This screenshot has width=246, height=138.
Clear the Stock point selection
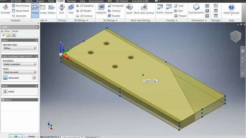click(34, 77)
